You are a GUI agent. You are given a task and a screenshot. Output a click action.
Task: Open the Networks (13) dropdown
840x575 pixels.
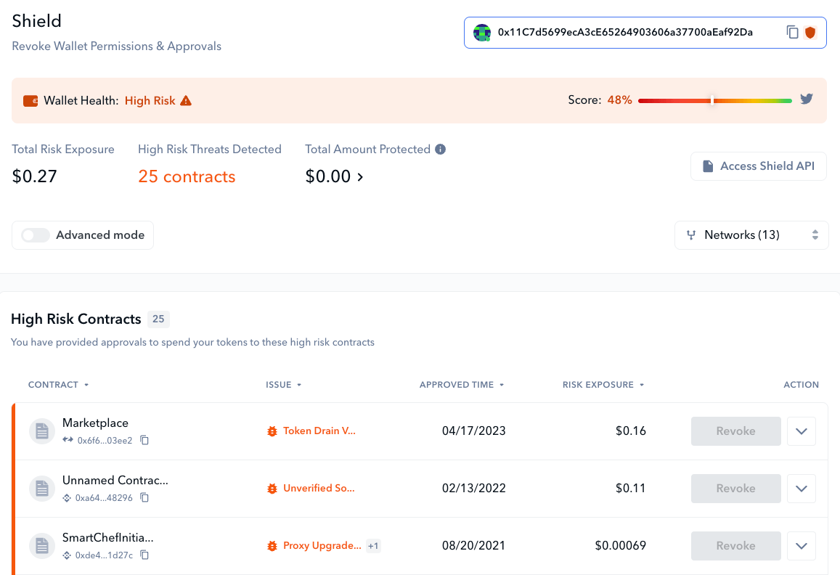751,235
